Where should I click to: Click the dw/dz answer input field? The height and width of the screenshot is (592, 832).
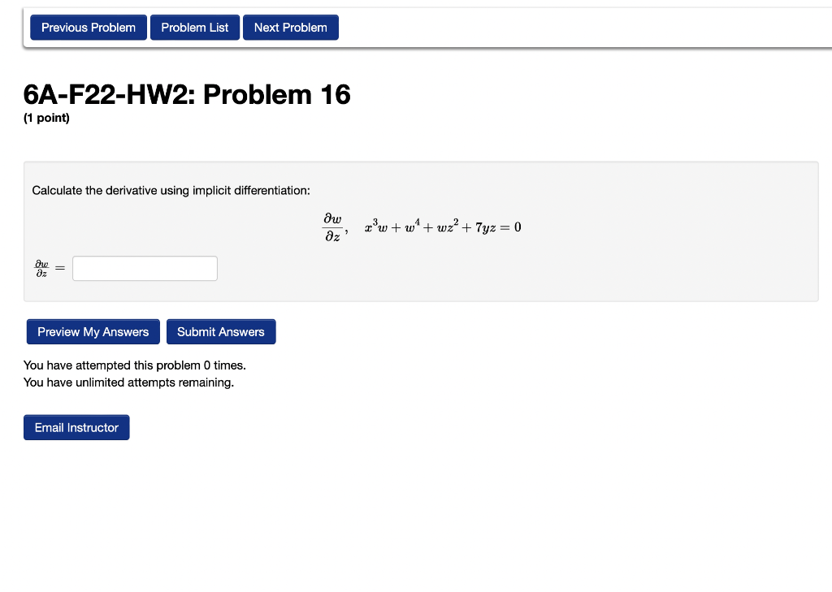click(144, 267)
